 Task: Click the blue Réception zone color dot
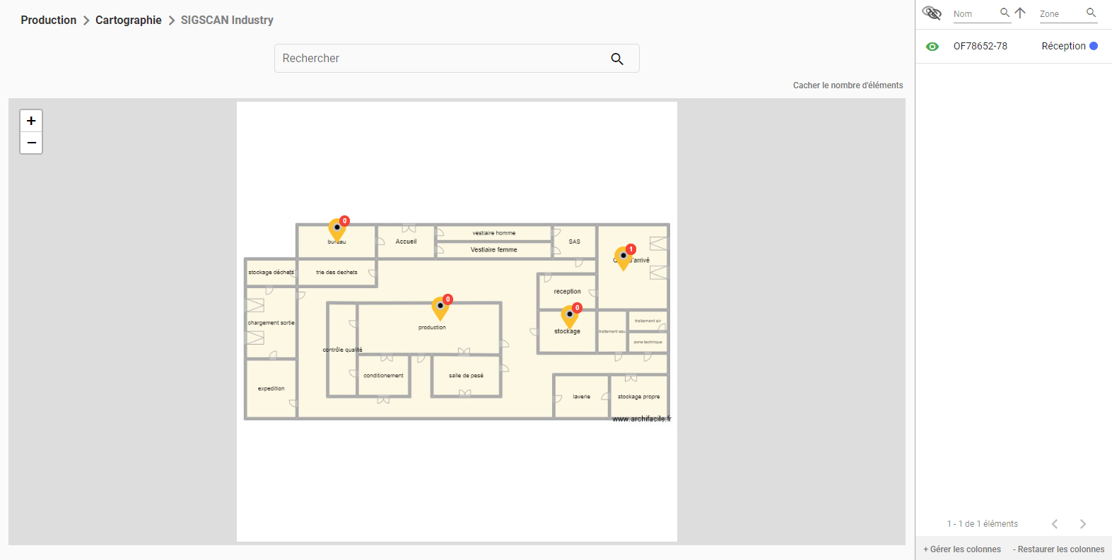tap(1094, 46)
